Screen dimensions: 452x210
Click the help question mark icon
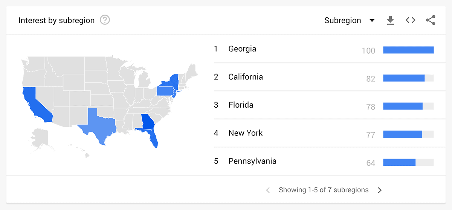point(105,20)
